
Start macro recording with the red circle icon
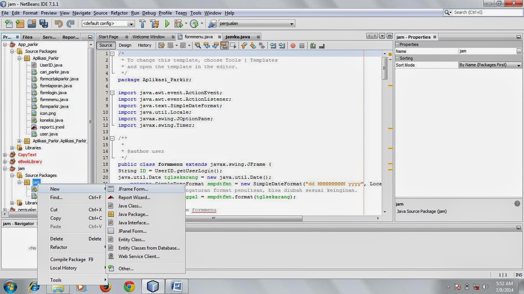tap(292, 46)
